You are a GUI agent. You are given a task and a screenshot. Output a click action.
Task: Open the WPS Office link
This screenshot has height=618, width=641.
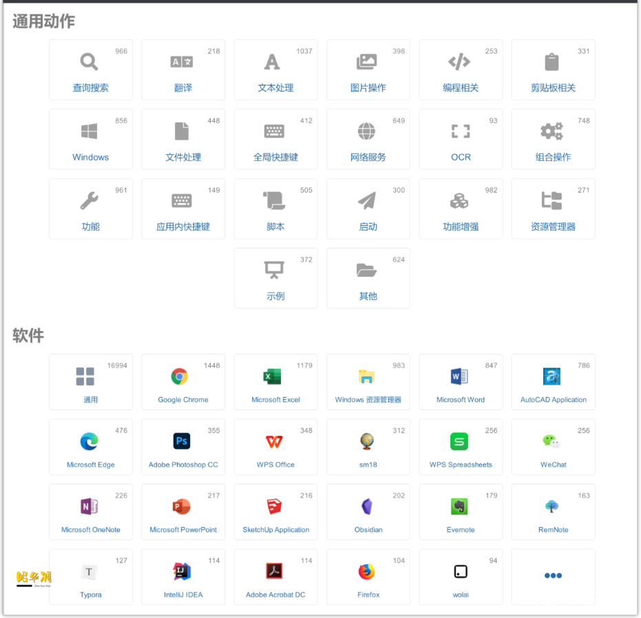coord(275,465)
